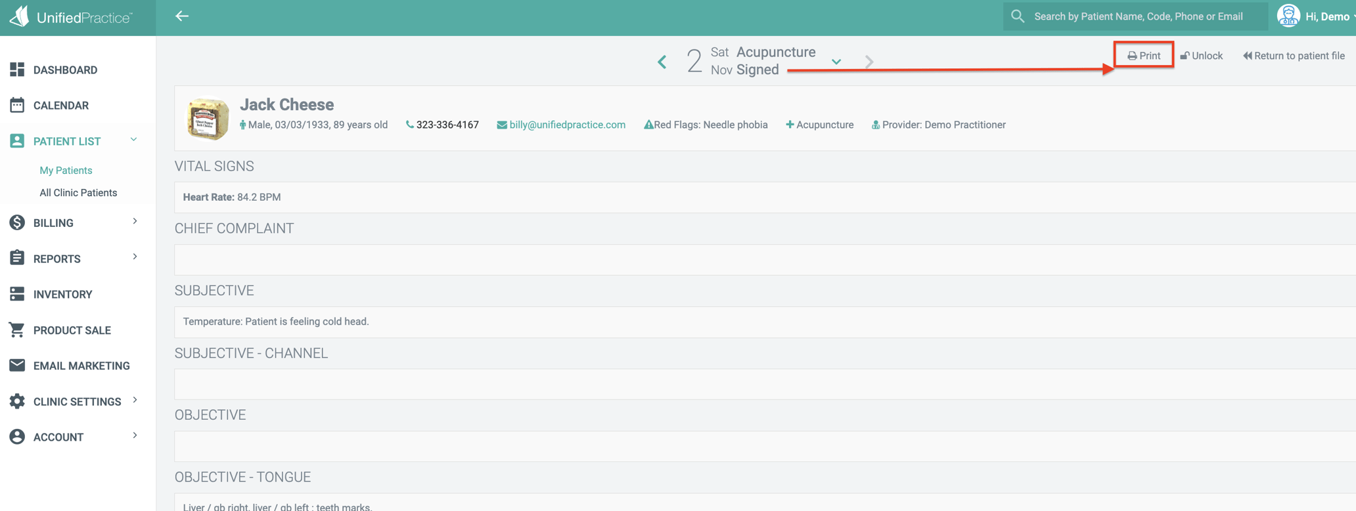Click the Email Marketing envelope icon
The height and width of the screenshot is (511, 1356).
[17, 365]
